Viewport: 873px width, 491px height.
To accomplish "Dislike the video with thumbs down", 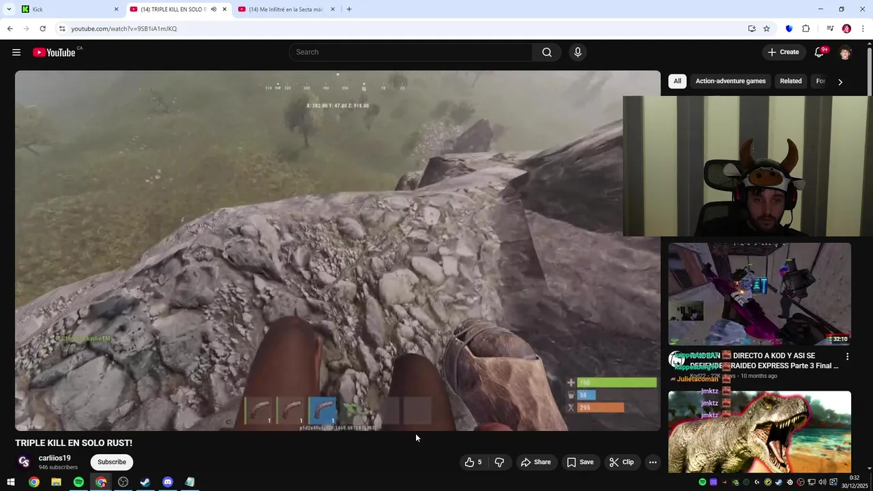I will click(x=499, y=462).
